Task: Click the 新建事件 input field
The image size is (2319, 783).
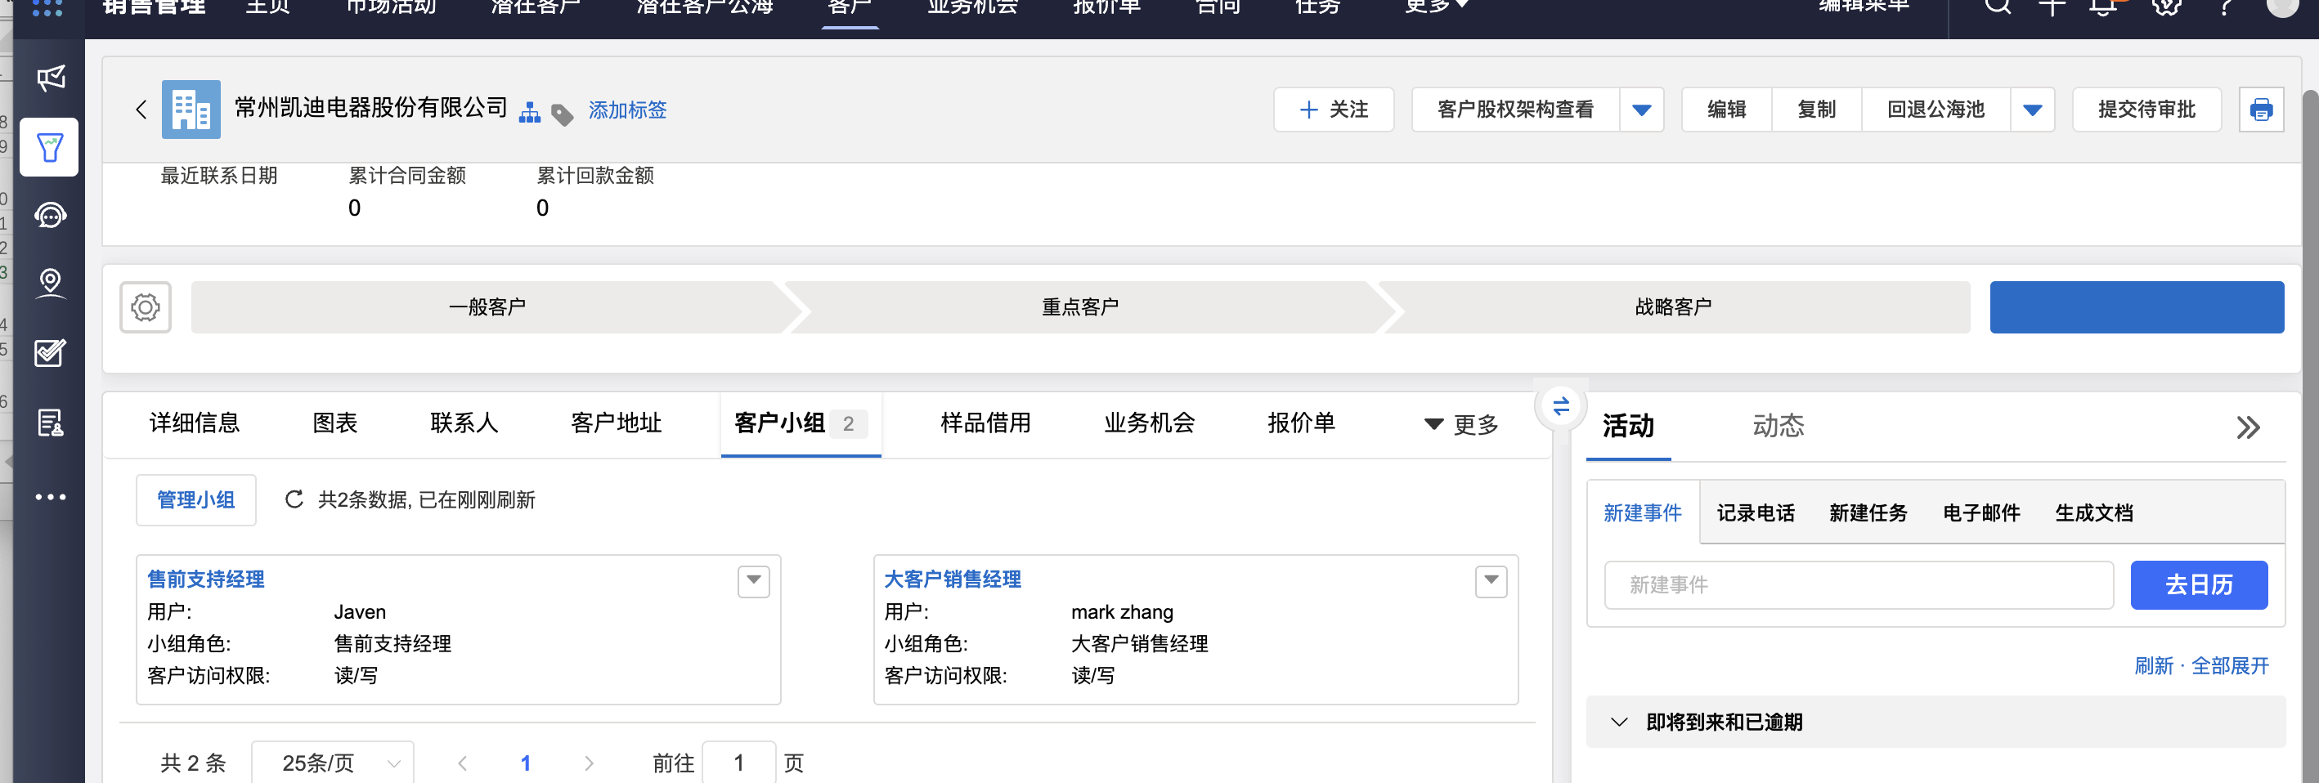Action: (1857, 585)
